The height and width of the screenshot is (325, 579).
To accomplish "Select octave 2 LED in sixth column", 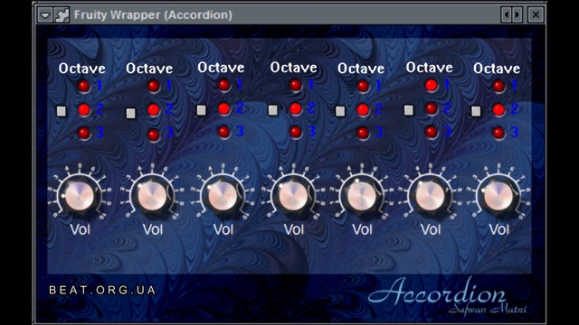I will (432, 108).
